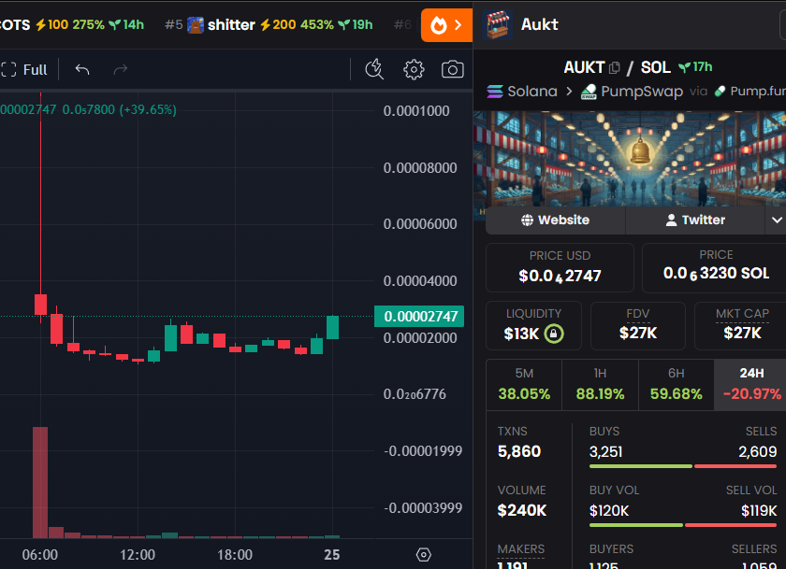The width and height of the screenshot is (786, 569).
Task: Click the PumpSwap logo icon
Action: pyautogui.click(x=589, y=92)
